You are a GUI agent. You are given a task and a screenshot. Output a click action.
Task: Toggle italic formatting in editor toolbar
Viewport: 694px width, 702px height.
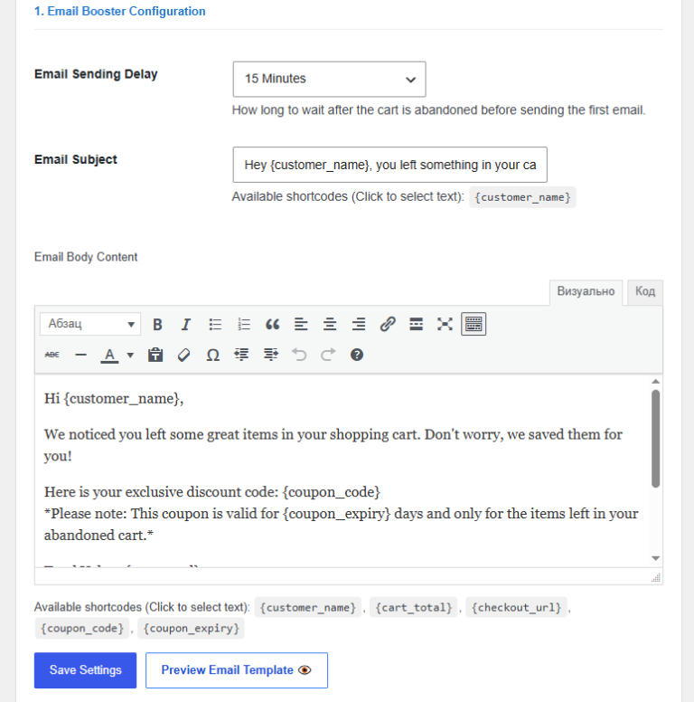[x=186, y=324]
